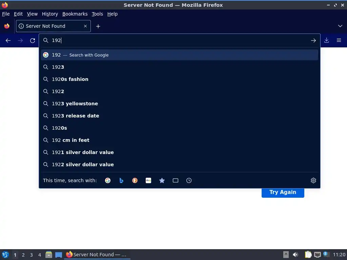Reload the current page
The image size is (347, 260).
(x=33, y=41)
